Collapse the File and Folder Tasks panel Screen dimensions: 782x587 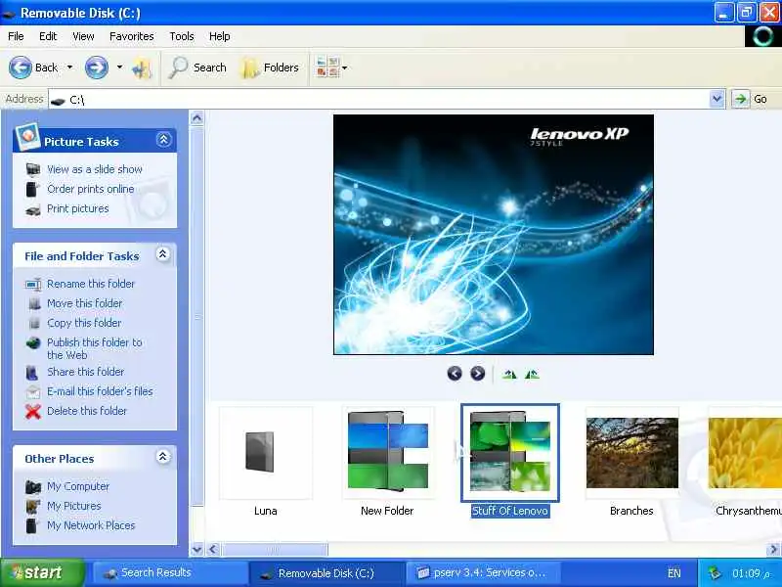(x=162, y=254)
